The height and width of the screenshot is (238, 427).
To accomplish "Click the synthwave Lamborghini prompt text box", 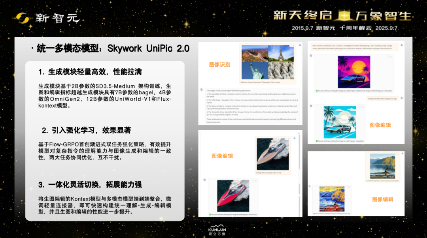I will click(355, 47).
